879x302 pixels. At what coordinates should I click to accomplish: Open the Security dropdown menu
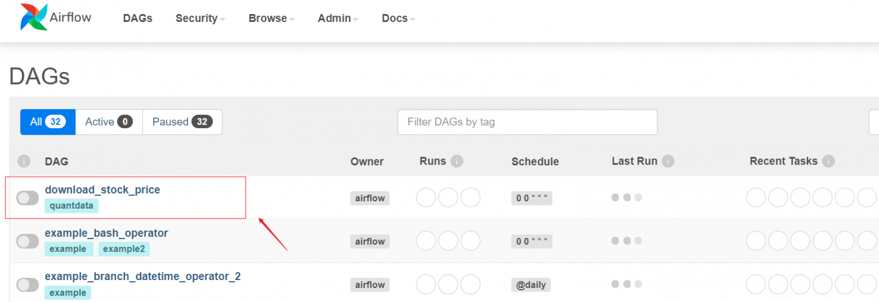pos(200,18)
